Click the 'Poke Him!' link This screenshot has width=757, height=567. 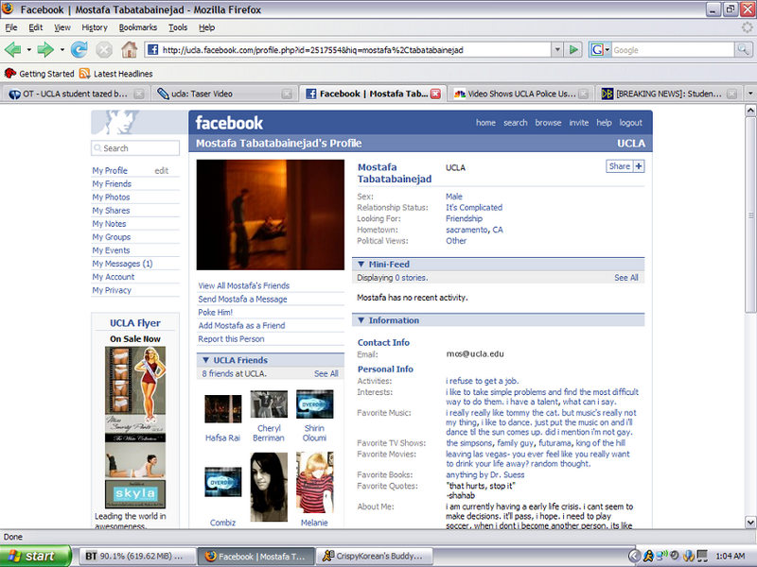click(x=216, y=313)
